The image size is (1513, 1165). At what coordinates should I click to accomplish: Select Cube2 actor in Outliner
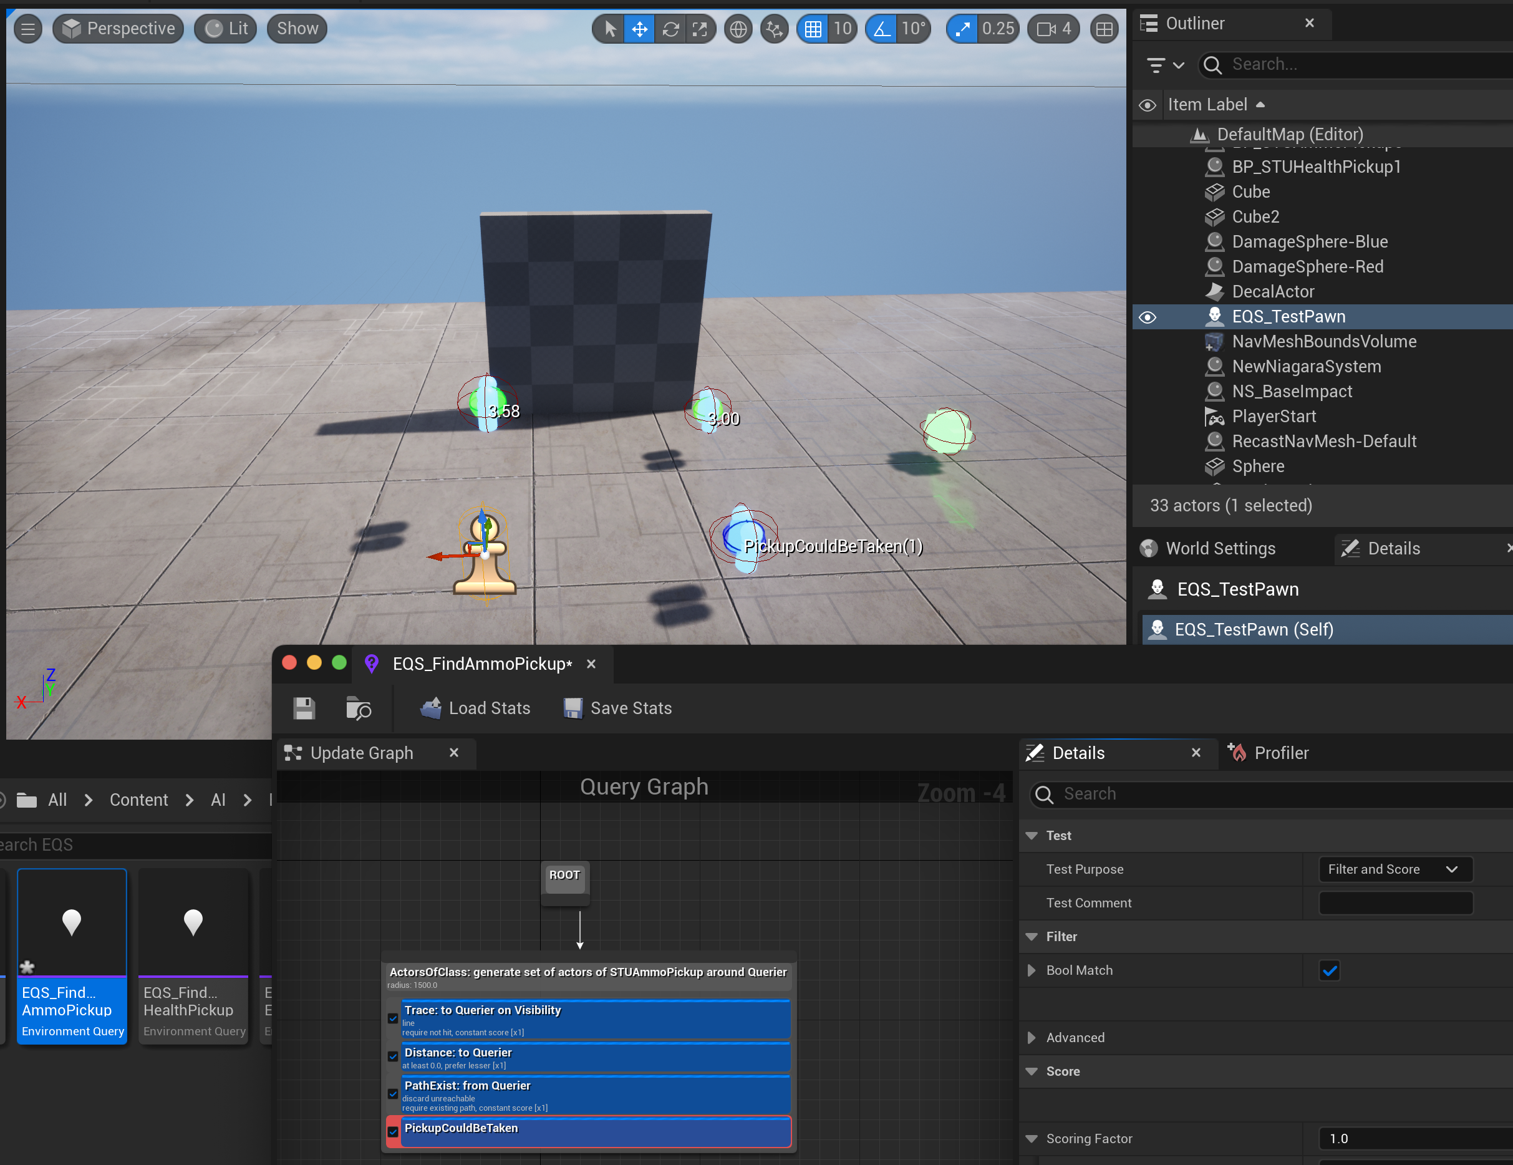[x=1255, y=217]
